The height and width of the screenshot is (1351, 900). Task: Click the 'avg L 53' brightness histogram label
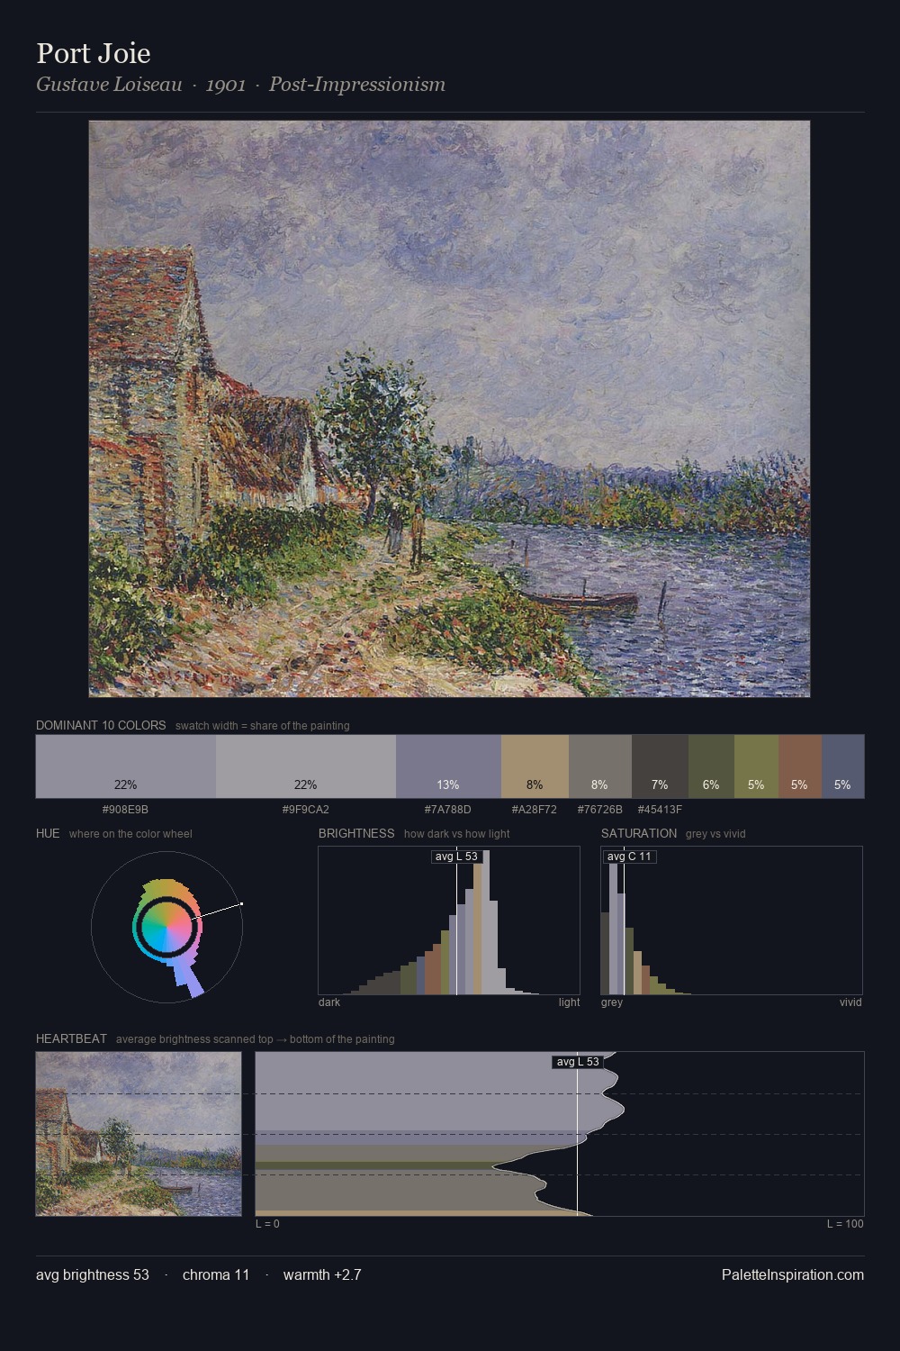tap(456, 857)
